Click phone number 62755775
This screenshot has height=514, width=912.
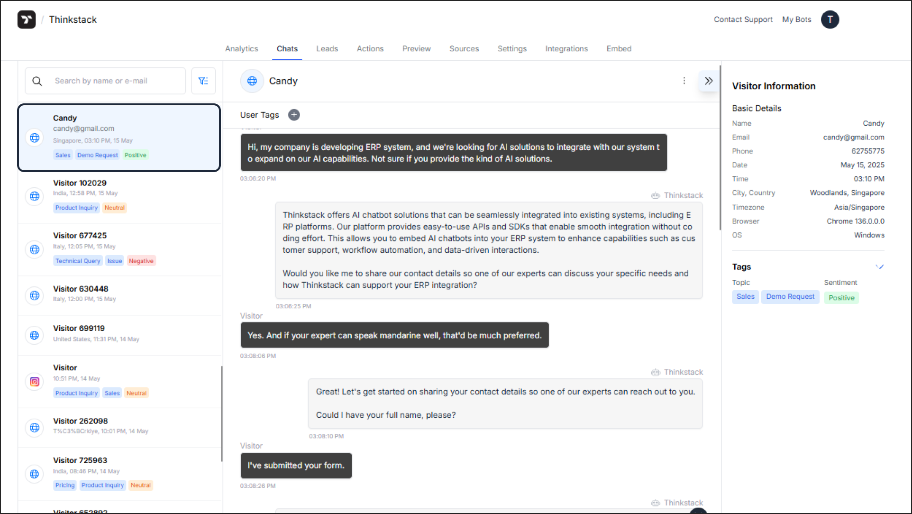868,151
